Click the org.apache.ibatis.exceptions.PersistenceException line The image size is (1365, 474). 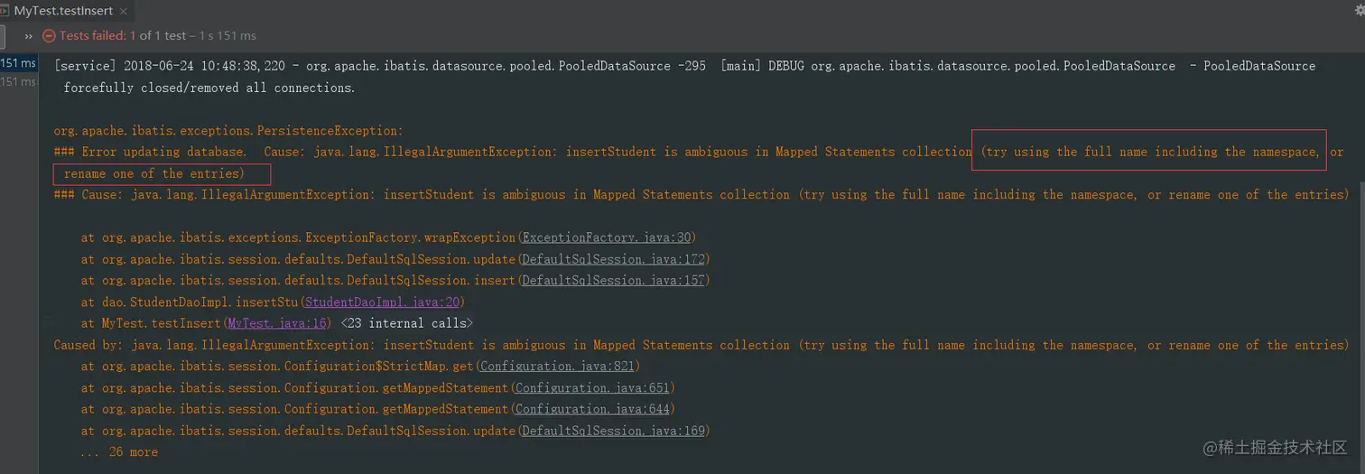pos(229,131)
